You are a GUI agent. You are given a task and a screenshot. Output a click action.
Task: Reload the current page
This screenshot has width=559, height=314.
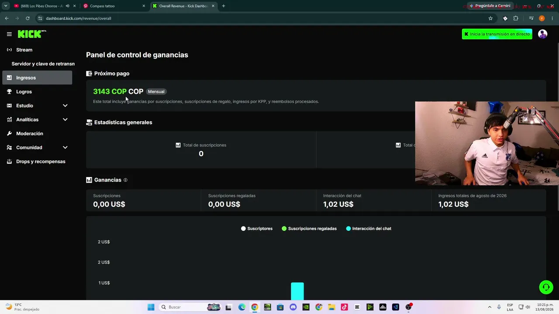click(28, 18)
